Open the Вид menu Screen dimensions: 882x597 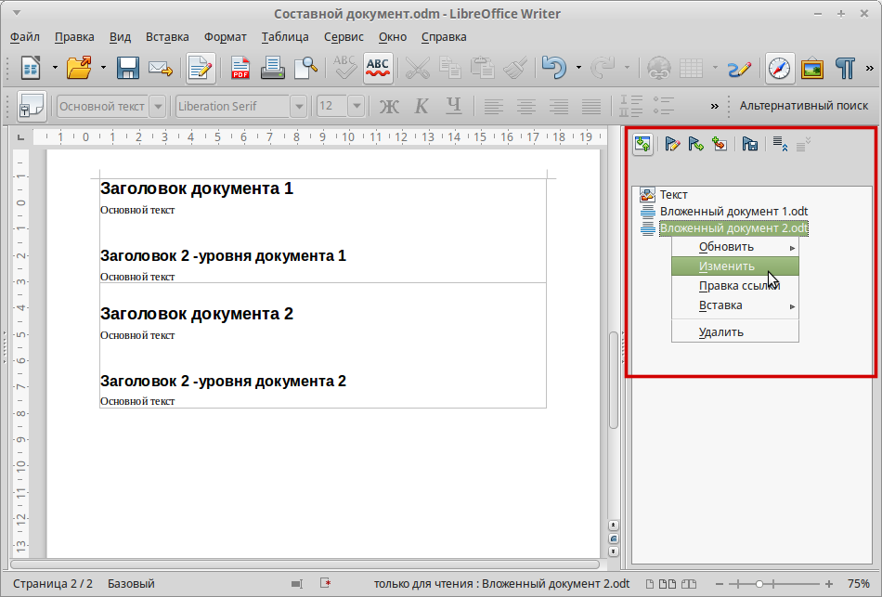[120, 37]
